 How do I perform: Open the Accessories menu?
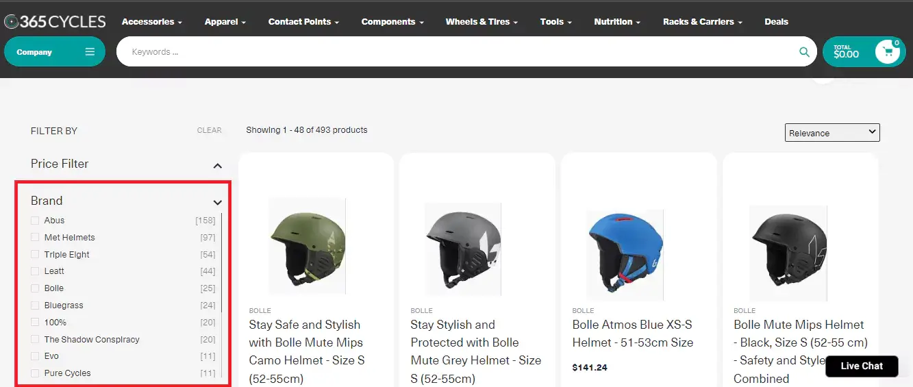tap(151, 22)
